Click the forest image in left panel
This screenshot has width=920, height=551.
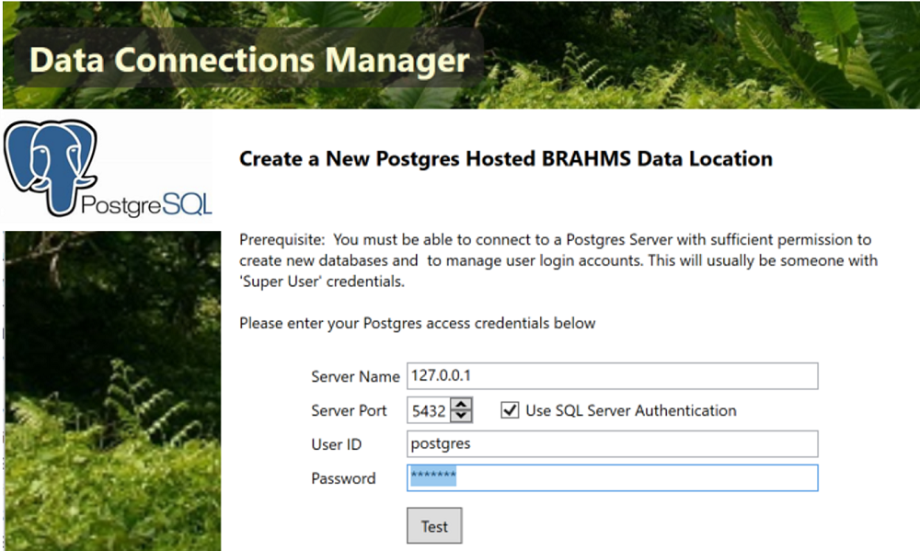[x=112, y=390]
